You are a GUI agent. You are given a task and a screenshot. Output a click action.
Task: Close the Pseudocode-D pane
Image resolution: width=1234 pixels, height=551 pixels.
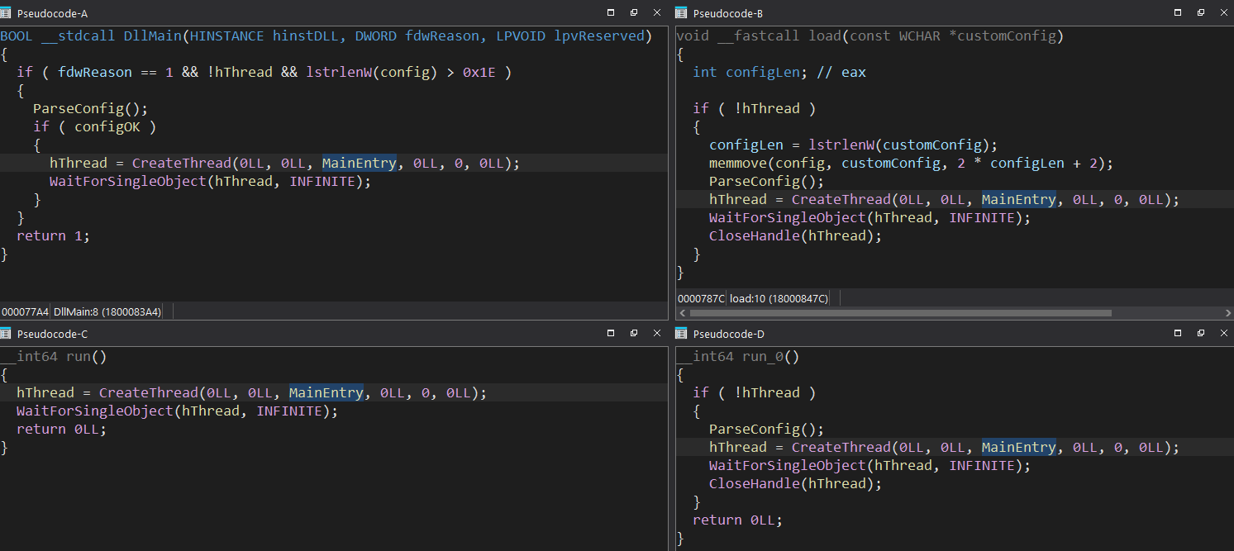coord(1224,333)
